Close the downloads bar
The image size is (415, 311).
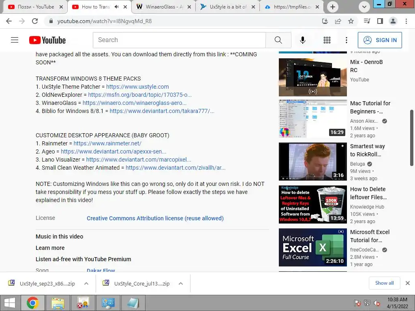[408, 283]
